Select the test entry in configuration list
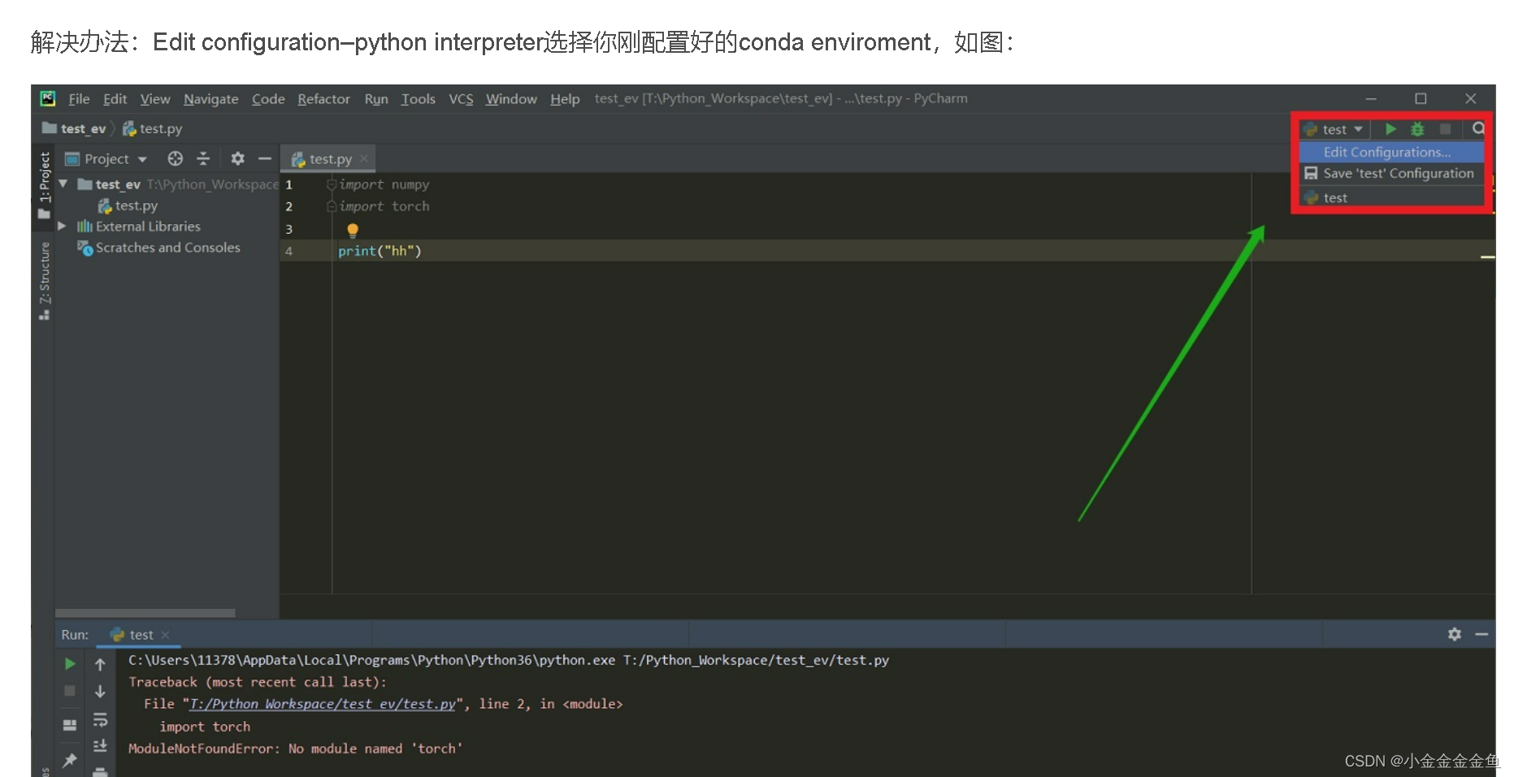Viewport: 1514px width, 777px height. point(1390,197)
